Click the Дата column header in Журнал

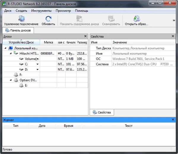42,126
